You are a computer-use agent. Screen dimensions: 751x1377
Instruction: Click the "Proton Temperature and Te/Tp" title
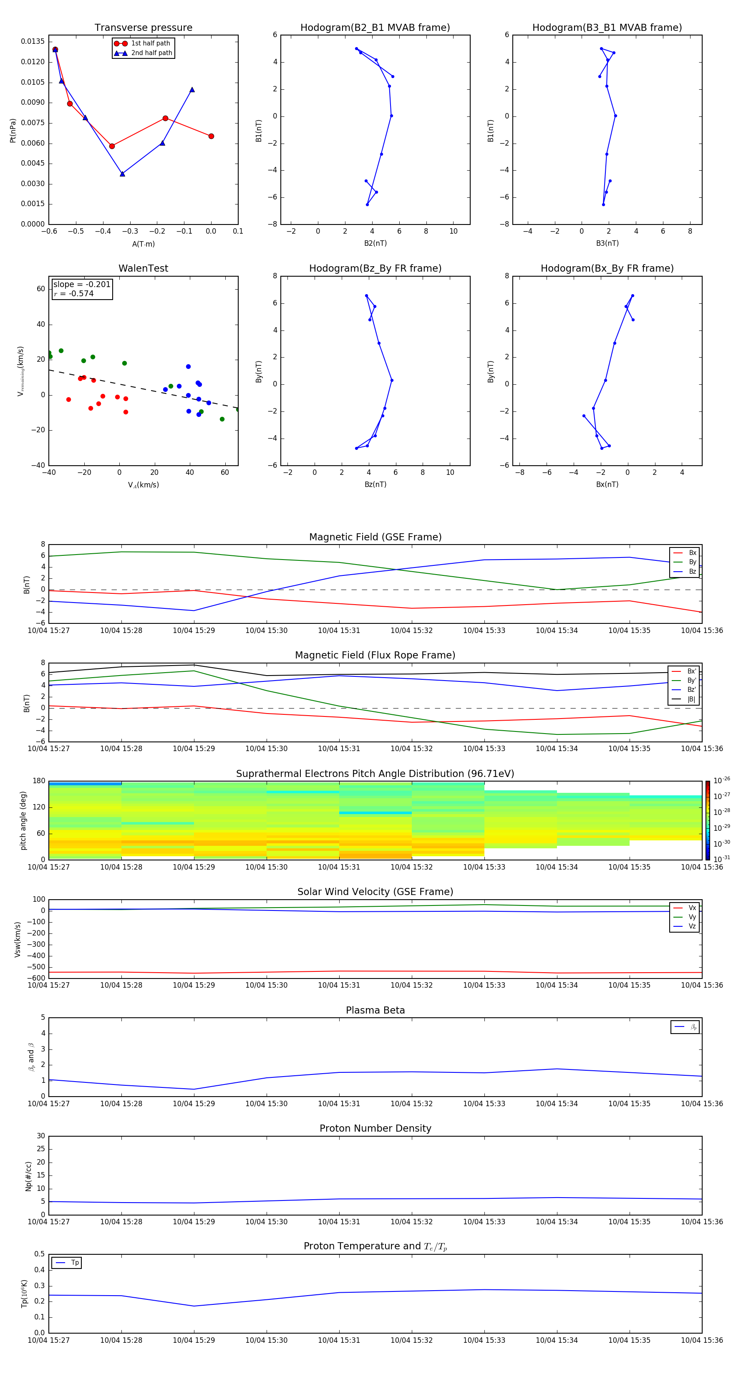pyautogui.click(x=375, y=1246)
